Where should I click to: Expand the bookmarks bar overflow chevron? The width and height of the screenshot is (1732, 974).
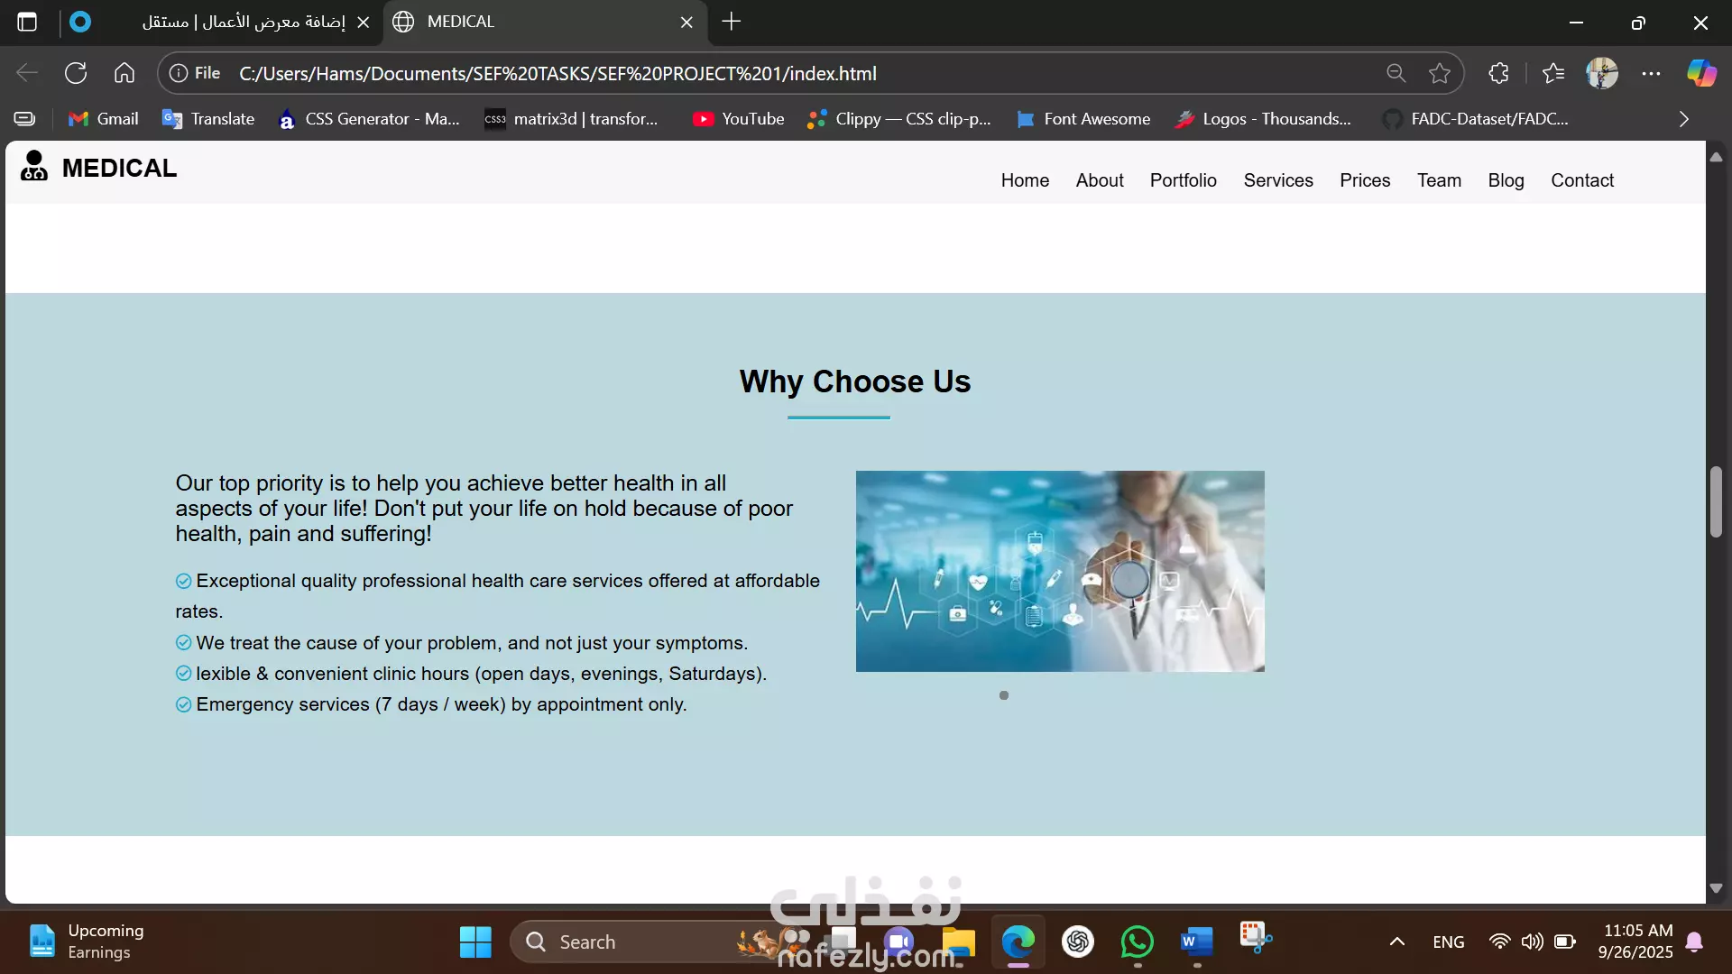[1683, 119]
